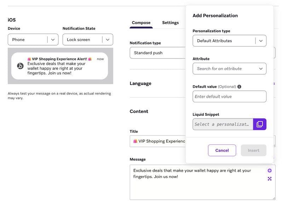Viewport: 283px width, 206px height.
Task: Click the 'Always test your message' note
Action: pyautogui.click(x=59, y=96)
